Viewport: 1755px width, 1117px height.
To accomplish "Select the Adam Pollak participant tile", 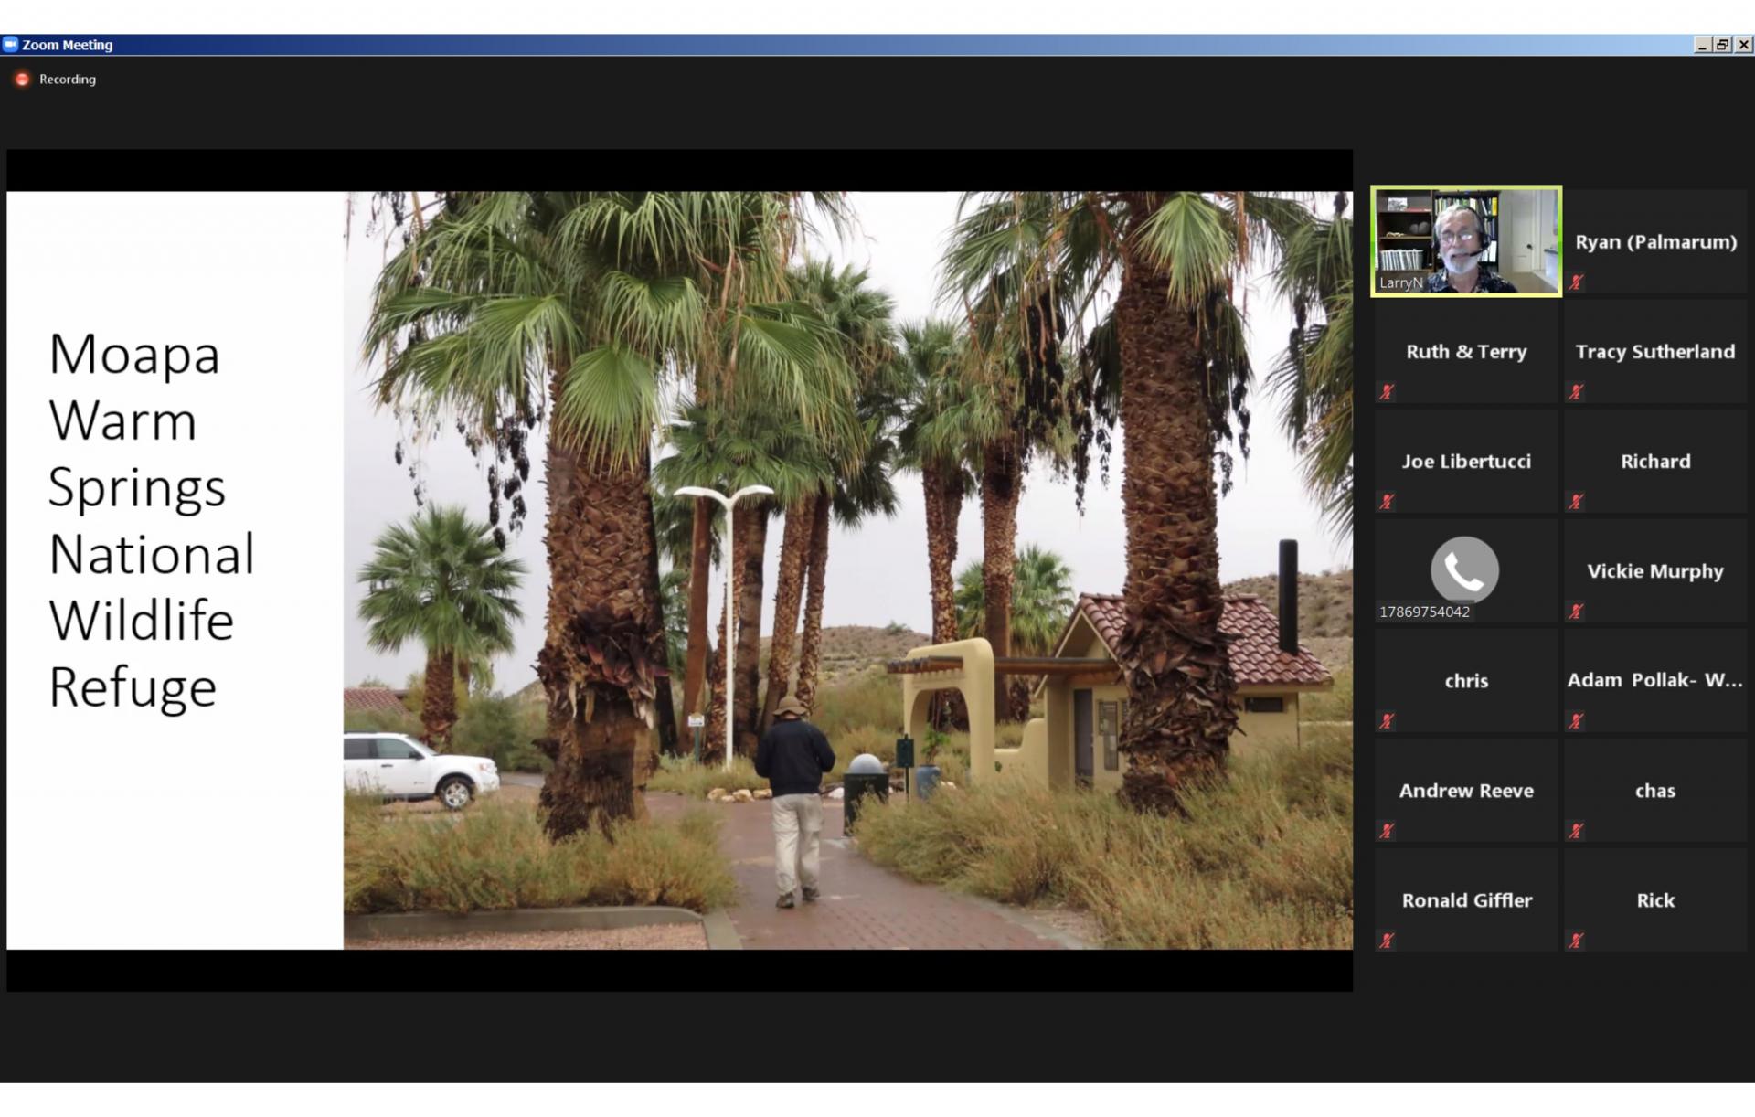I will click(x=1654, y=680).
